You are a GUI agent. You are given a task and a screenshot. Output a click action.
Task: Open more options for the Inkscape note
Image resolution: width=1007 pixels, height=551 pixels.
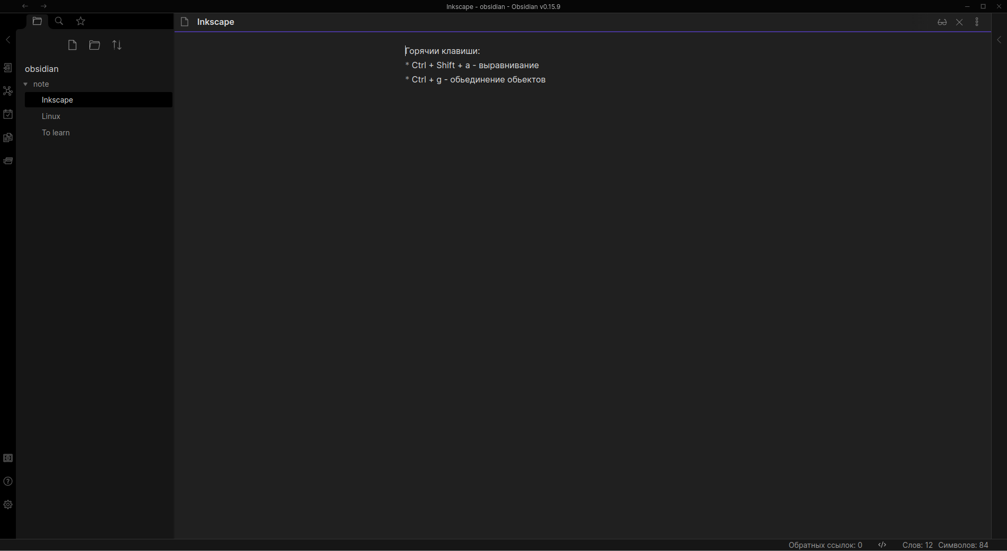977,22
